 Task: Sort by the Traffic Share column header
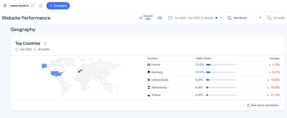[203, 59]
